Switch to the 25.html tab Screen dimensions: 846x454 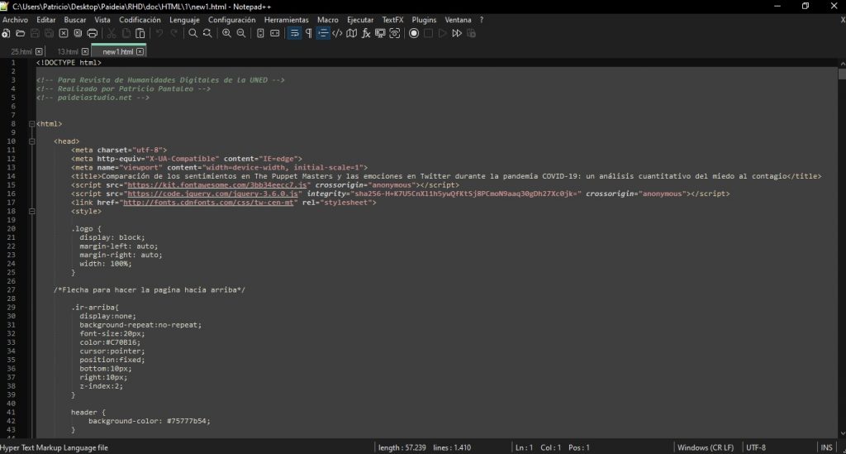pyautogui.click(x=21, y=52)
